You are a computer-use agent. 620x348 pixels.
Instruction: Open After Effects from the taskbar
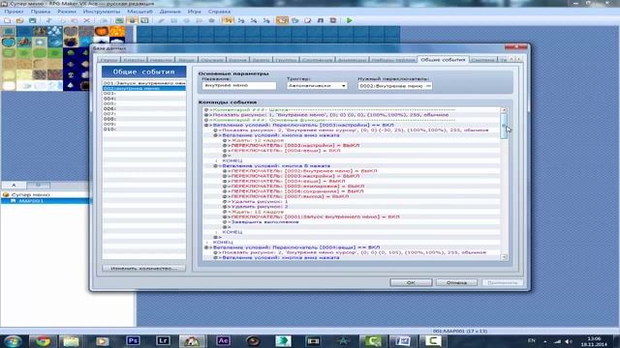[x=223, y=340]
